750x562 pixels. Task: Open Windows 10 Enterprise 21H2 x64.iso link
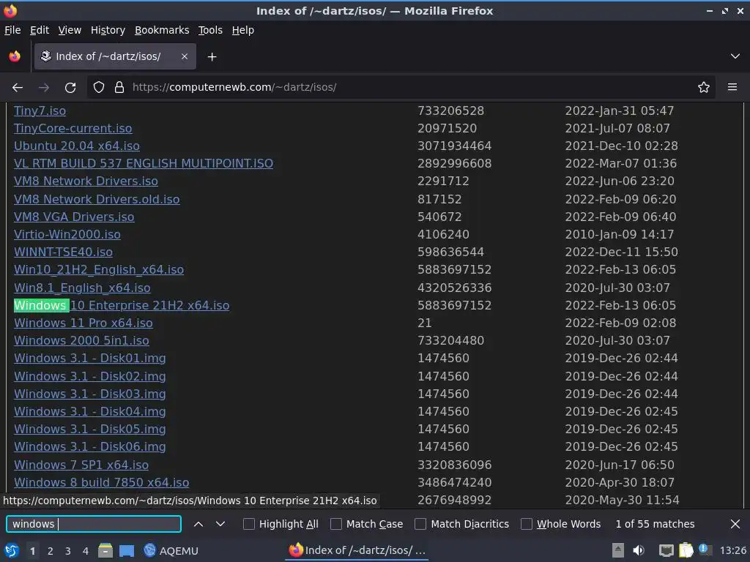[122, 306]
